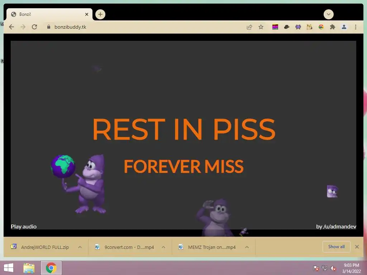Click the share page icon
Viewport: 367px width, 275px height.
(x=249, y=27)
